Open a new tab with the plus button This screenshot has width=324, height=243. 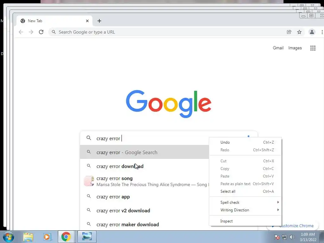click(x=99, y=21)
